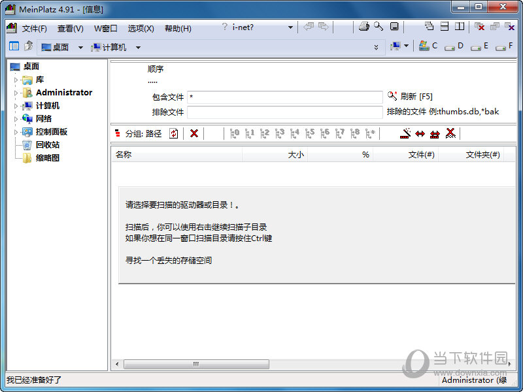The width and height of the screenshot is (523, 392).
Task: Expand the Administrator tree node
Action: point(16,93)
